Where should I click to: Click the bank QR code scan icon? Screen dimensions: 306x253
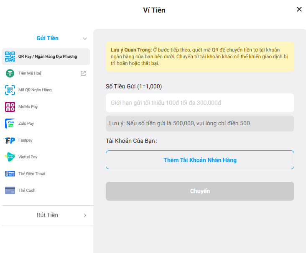tap(10, 90)
